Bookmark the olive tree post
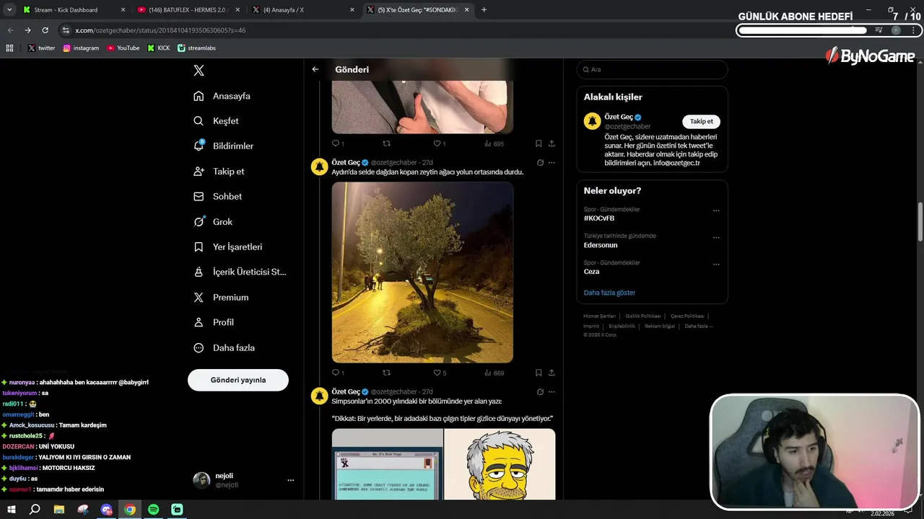The height and width of the screenshot is (519, 924). (539, 373)
